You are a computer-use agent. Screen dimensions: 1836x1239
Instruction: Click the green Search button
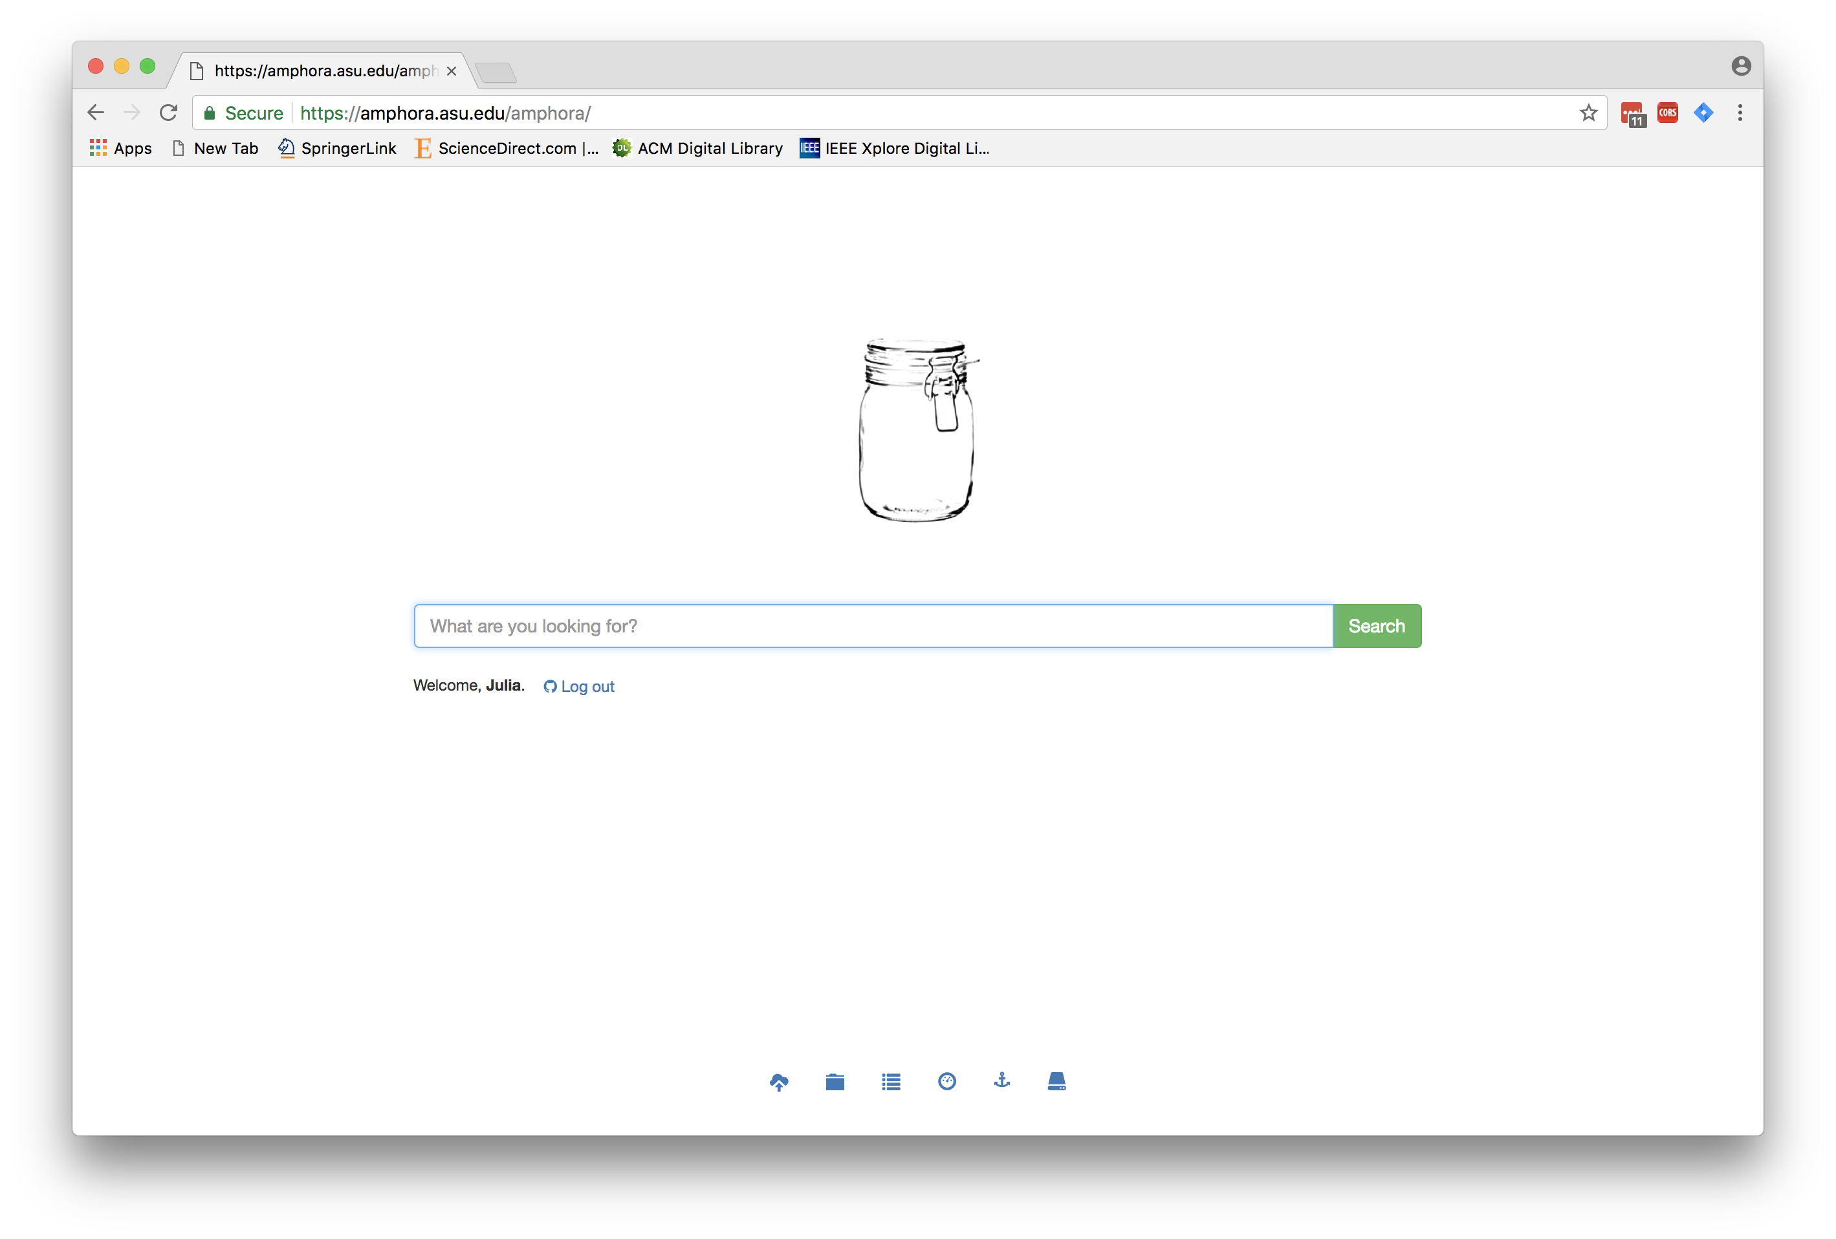pos(1376,626)
